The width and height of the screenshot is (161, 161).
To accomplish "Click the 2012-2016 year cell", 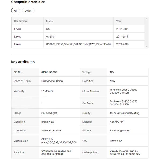I will 122,29.
